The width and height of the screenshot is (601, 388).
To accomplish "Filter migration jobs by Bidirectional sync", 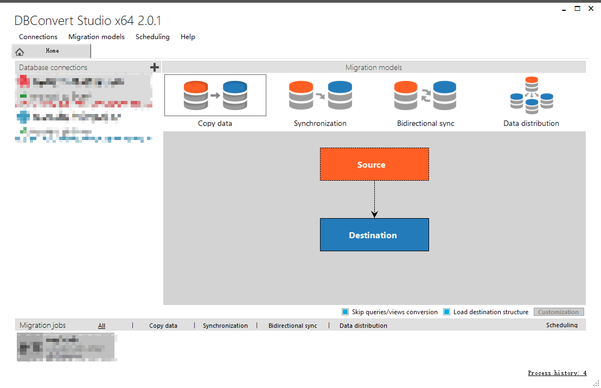I will tap(293, 326).
